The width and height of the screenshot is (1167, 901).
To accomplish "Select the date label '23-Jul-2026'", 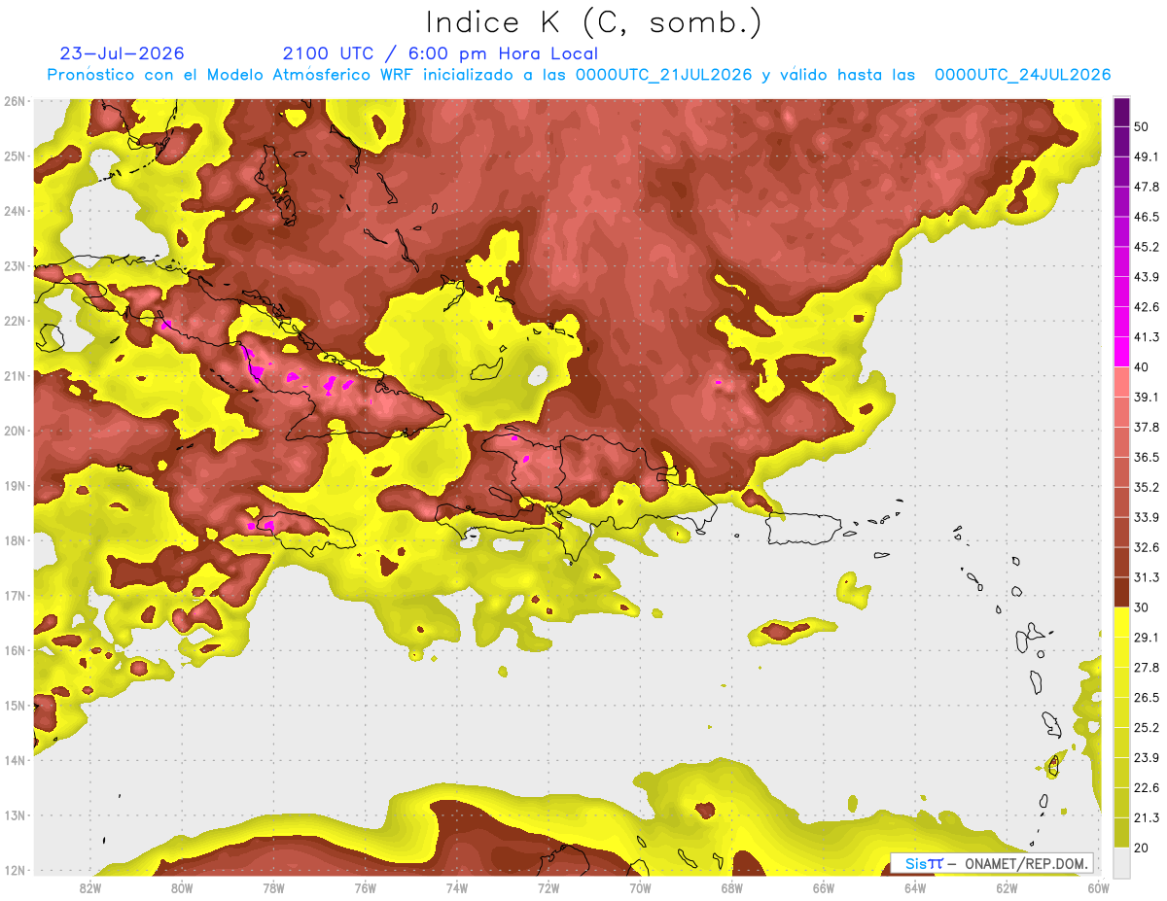I will coord(122,53).
